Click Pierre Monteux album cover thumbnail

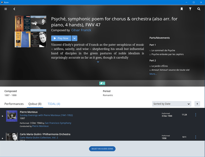pos(12,116)
